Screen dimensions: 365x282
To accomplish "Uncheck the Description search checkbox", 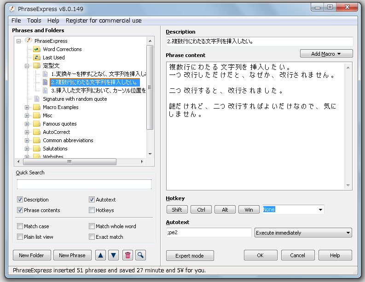I will coord(20,199).
